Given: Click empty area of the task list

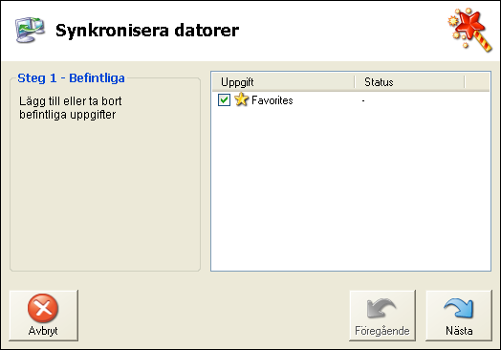Looking at the screenshot, I should pos(351,188).
